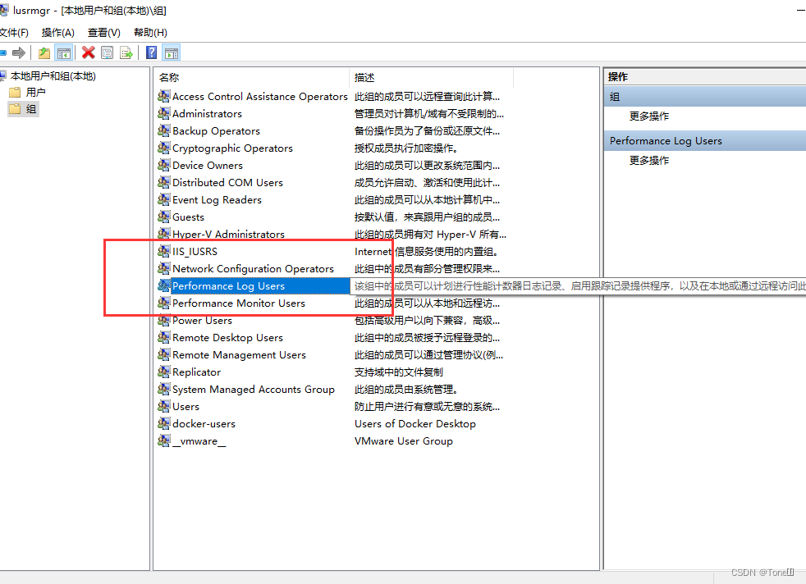
Task: Click the Users group icon
Action: point(164,406)
